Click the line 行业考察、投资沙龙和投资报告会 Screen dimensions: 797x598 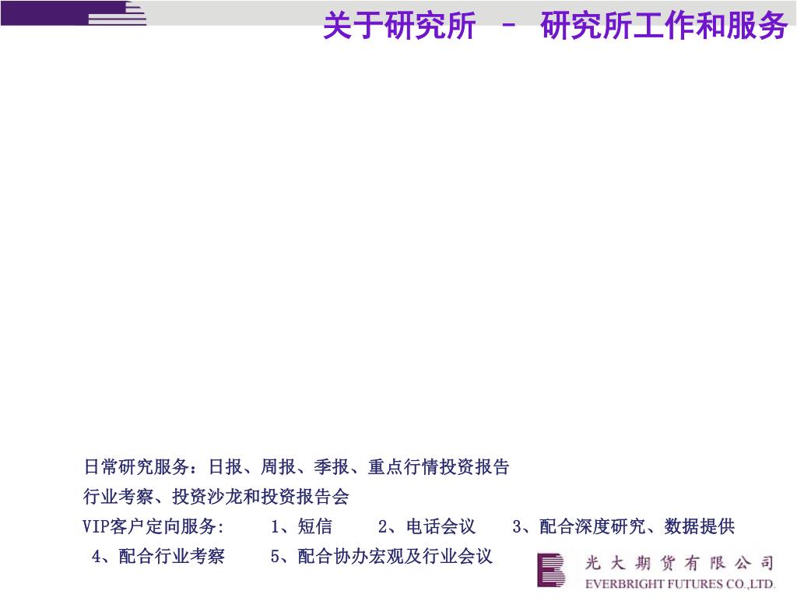click(x=216, y=496)
